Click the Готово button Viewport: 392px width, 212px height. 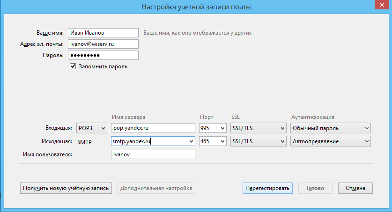[x=315, y=188]
